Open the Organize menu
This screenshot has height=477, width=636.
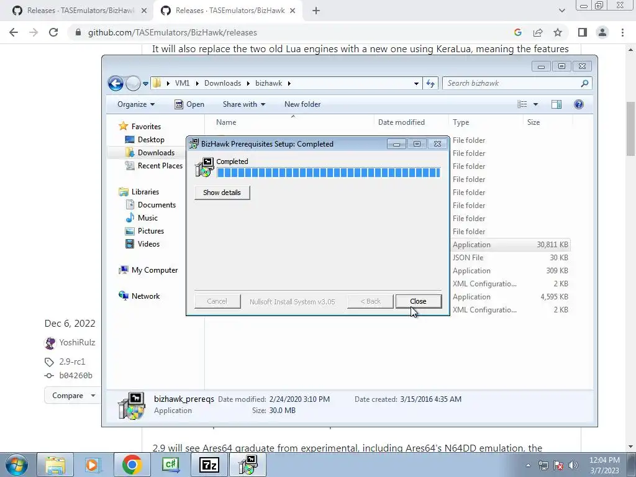coord(136,104)
